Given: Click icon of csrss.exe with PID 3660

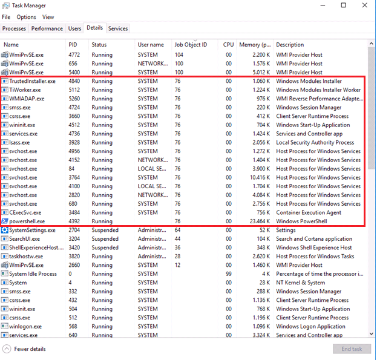Looking at the screenshot, I should point(5,116).
